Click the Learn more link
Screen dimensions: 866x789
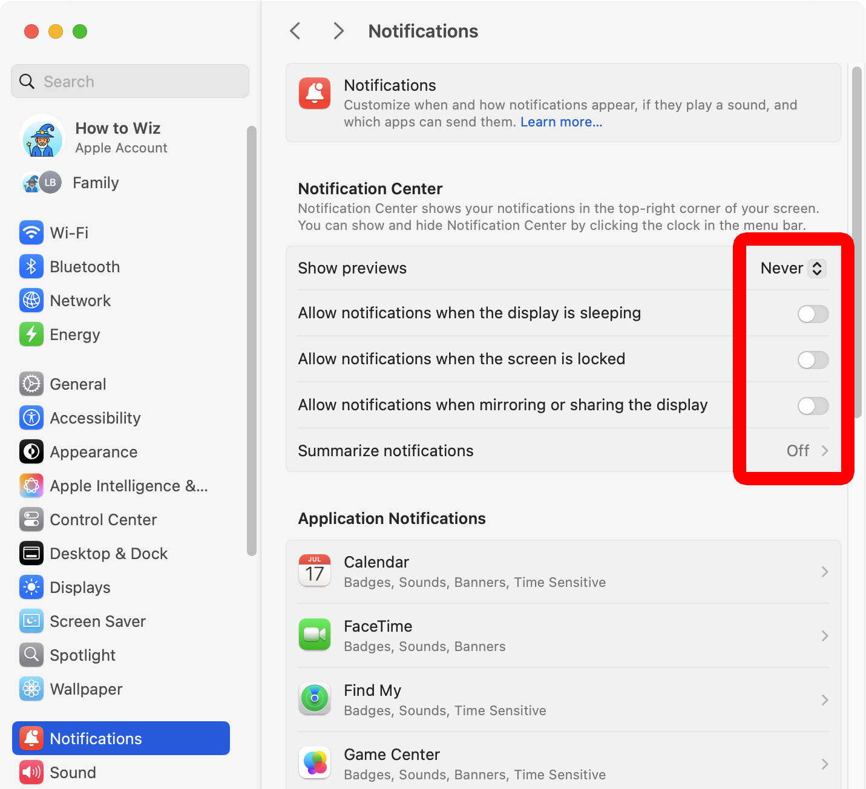560,122
